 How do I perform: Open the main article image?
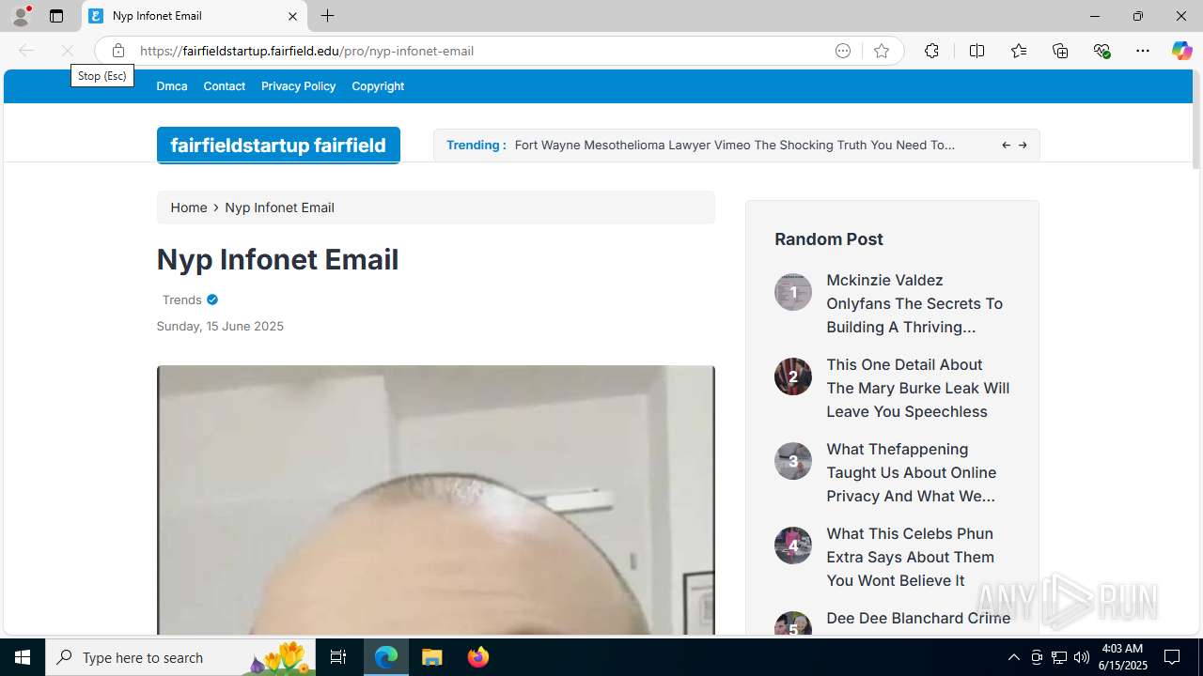tap(435, 500)
